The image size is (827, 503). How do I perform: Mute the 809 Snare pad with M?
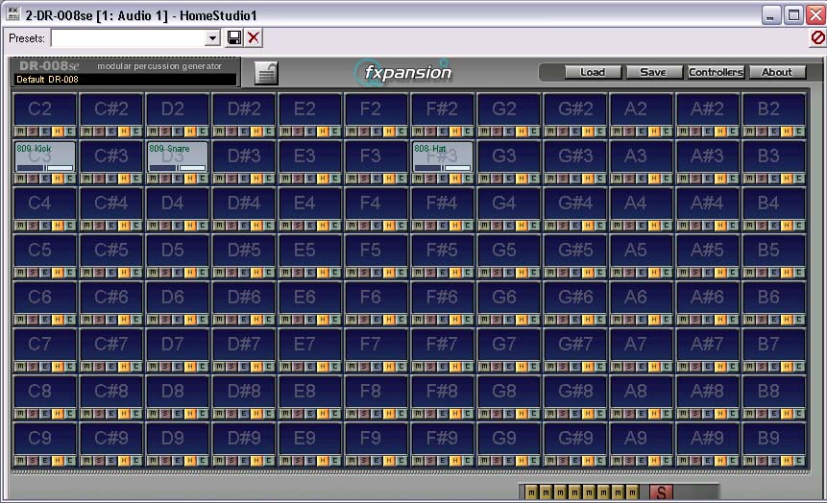click(153, 179)
